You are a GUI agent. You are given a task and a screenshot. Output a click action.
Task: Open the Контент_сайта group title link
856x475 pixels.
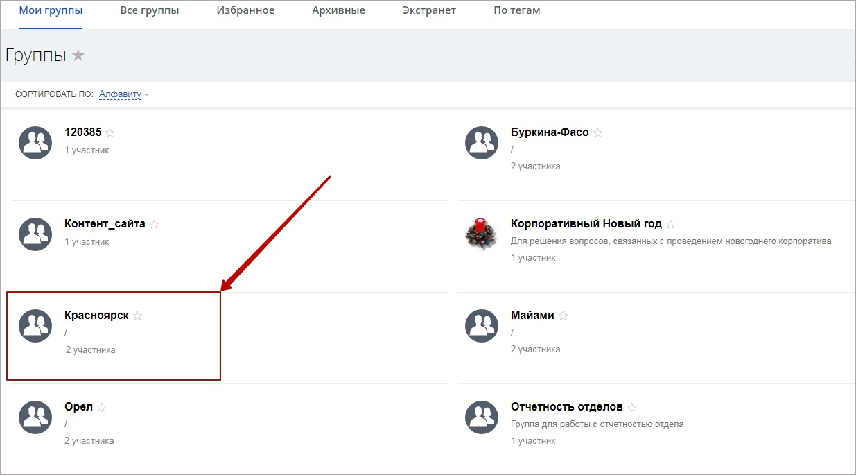pos(105,224)
